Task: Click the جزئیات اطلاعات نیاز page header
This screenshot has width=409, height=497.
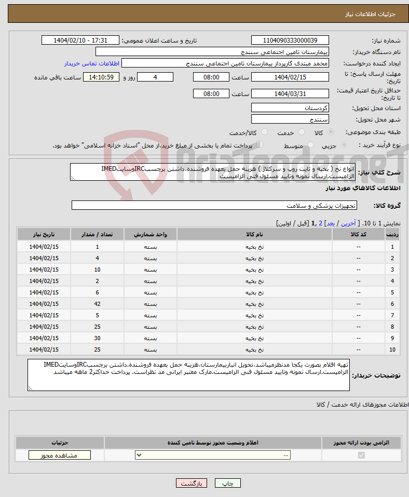Action: [x=371, y=14]
